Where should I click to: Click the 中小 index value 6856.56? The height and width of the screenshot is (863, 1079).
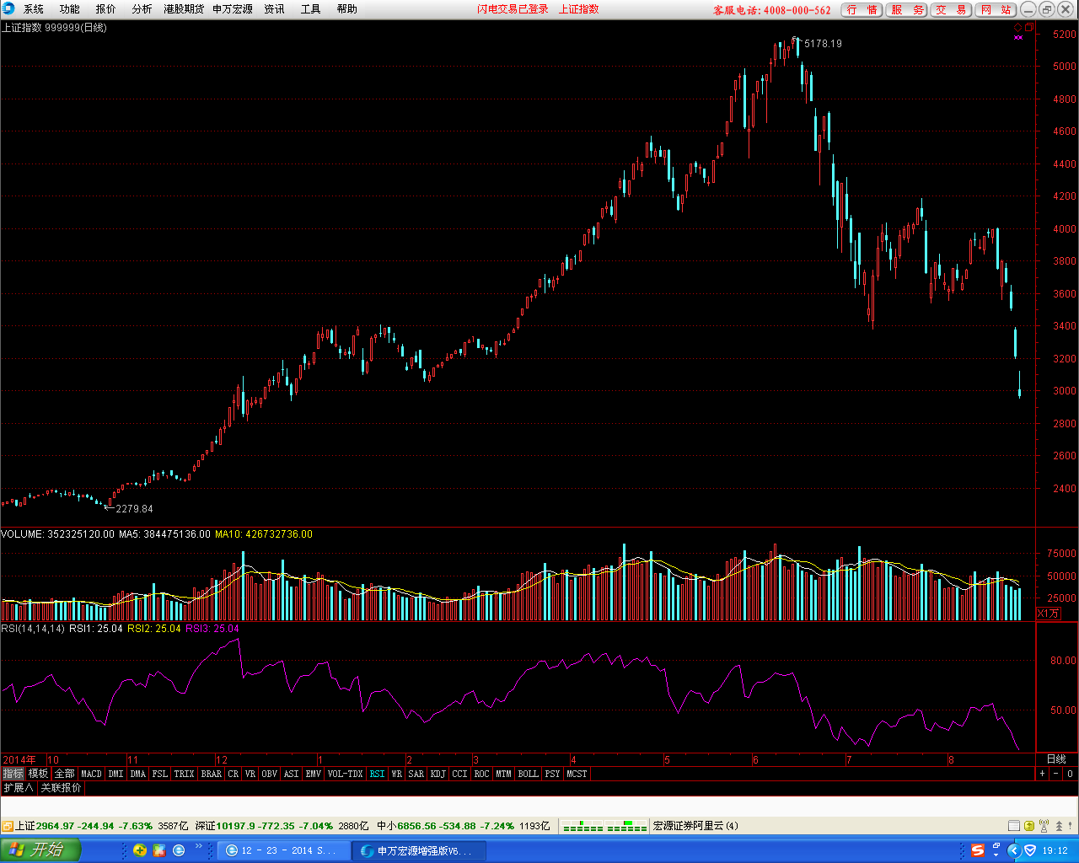(415, 826)
